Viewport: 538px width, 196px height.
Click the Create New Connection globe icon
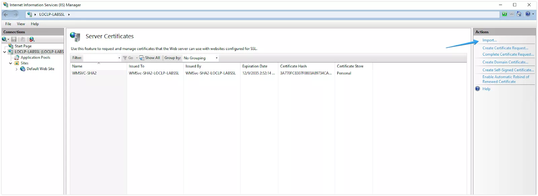(5, 39)
